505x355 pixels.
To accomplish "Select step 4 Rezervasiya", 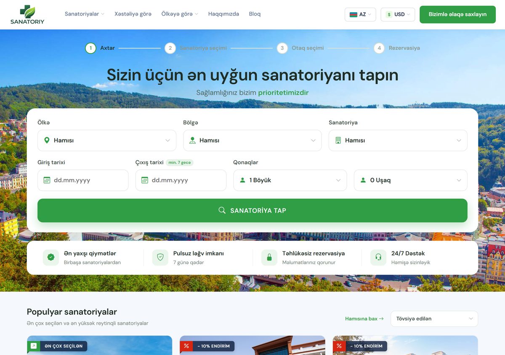I will click(x=397, y=48).
